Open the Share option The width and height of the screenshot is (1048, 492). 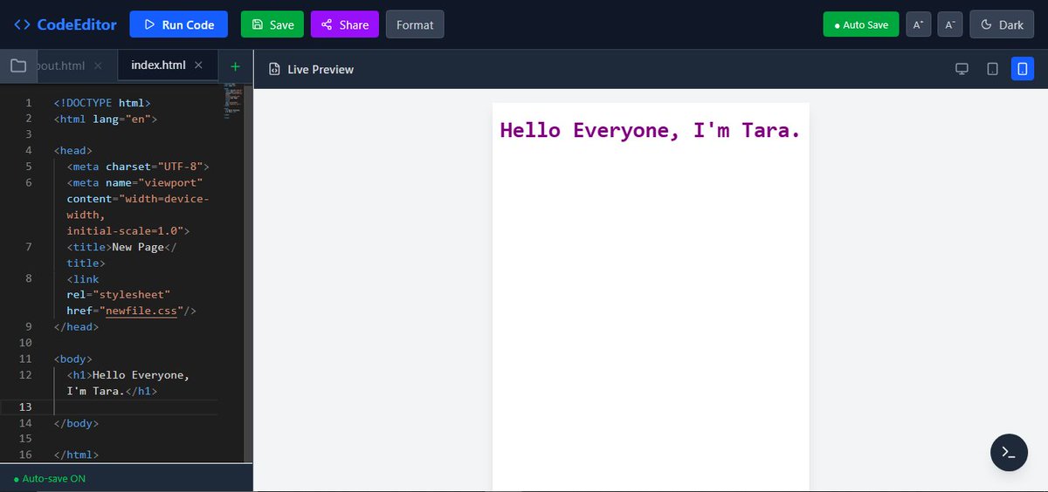tap(345, 24)
